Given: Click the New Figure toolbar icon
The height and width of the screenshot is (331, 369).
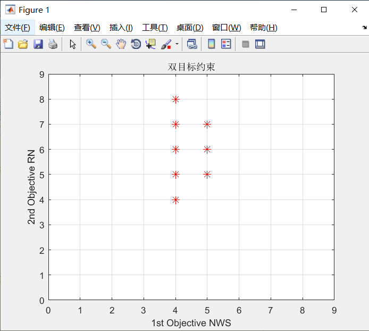Looking at the screenshot, I should point(9,44).
